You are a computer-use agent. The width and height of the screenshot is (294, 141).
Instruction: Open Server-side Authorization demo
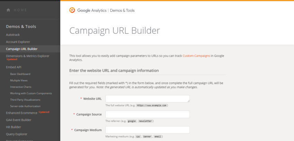25,106
